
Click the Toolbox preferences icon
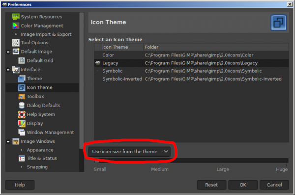coord(22,96)
